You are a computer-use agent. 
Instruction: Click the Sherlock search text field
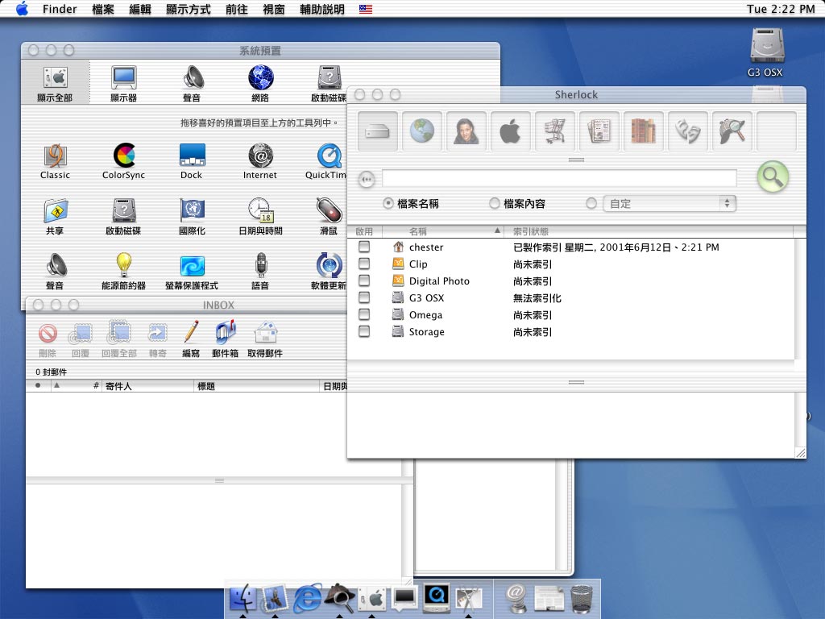click(558, 178)
